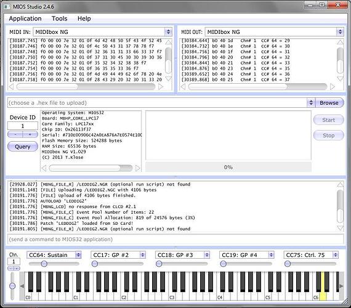
Task: Click the CC17 GP #2 slider
Action: point(118,264)
